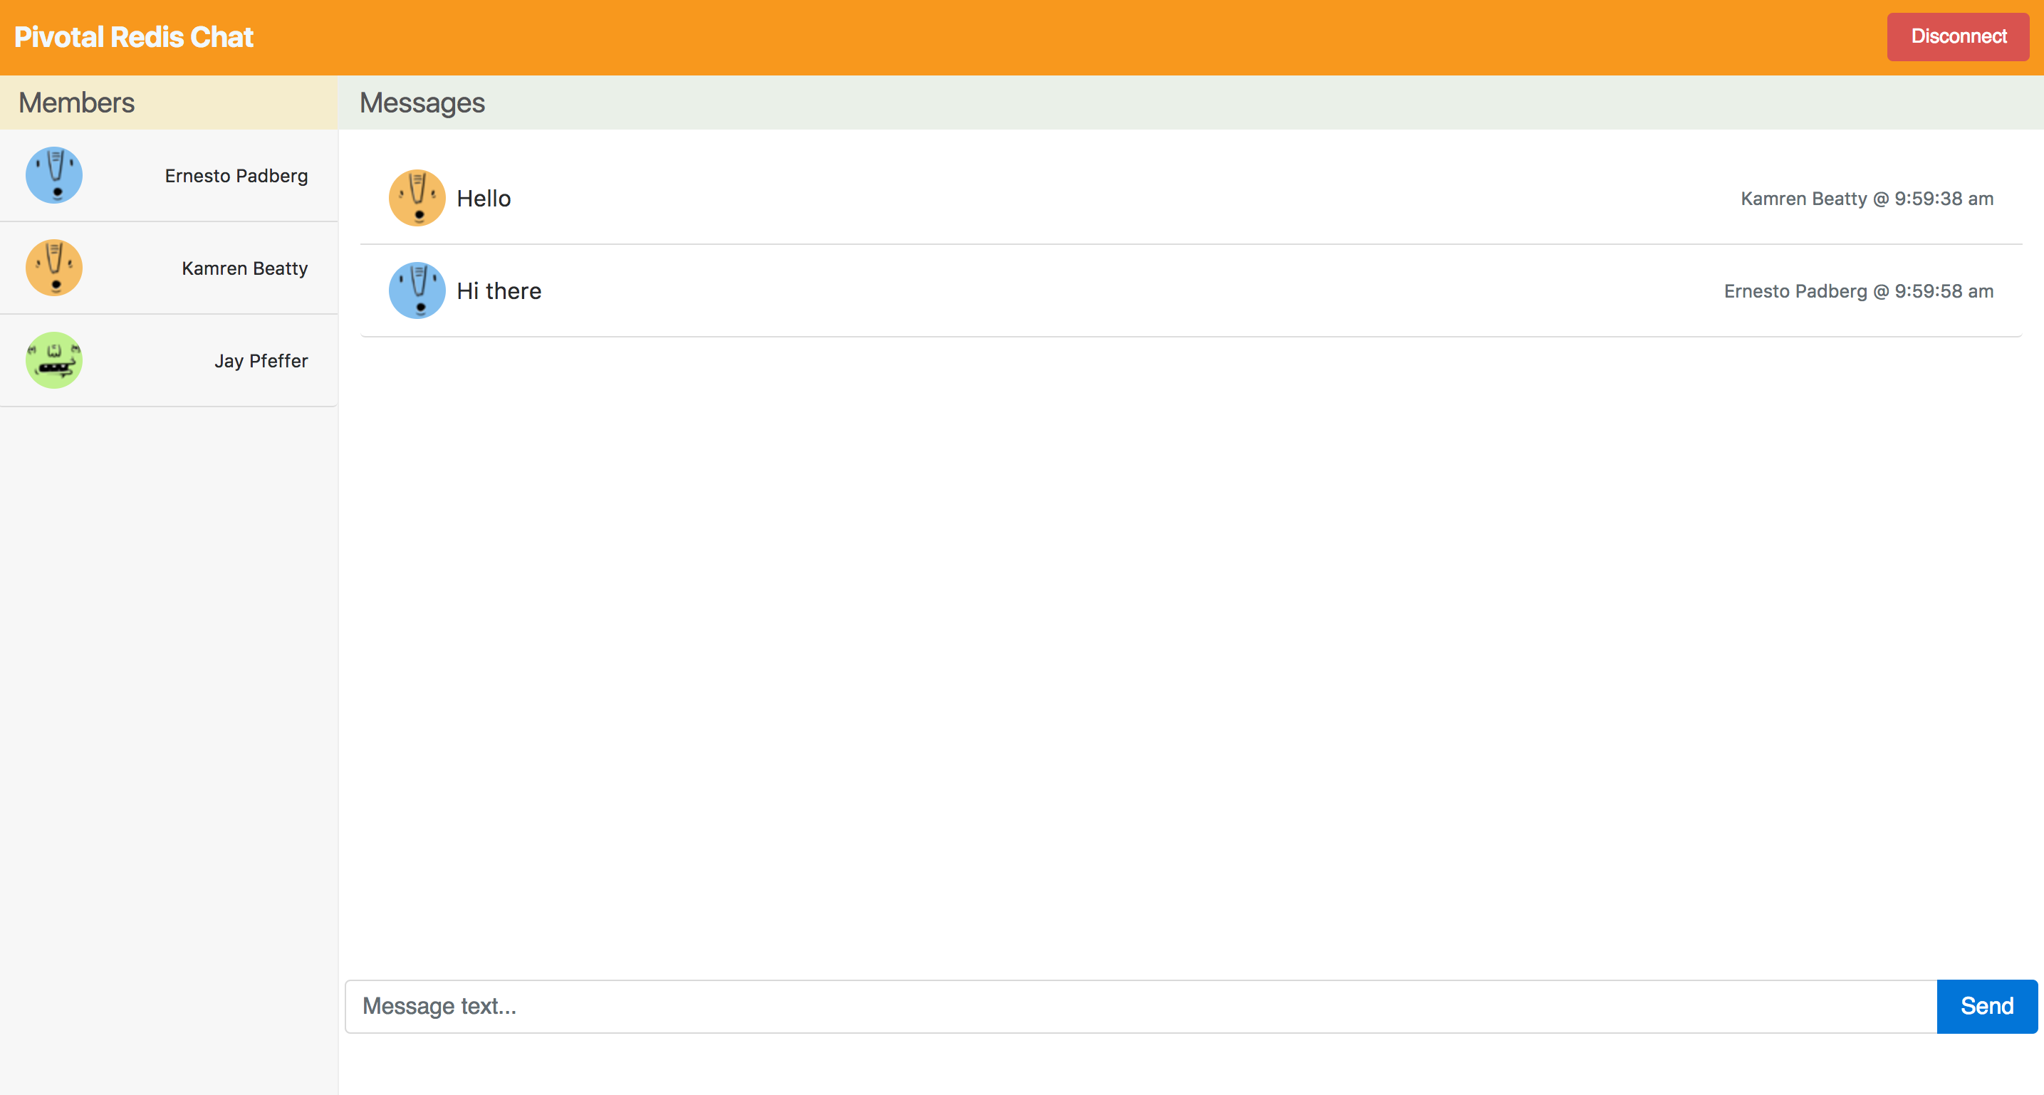This screenshot has height=1095, width=2044.
Task: Click Kamren Beatty 9:59:38 am timestamp
Action: [x=1866, y=199]
